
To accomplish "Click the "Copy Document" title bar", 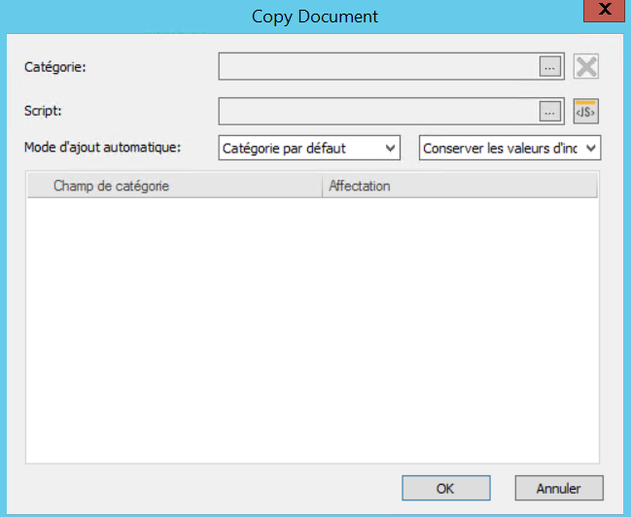I will (x=314, y=17).
